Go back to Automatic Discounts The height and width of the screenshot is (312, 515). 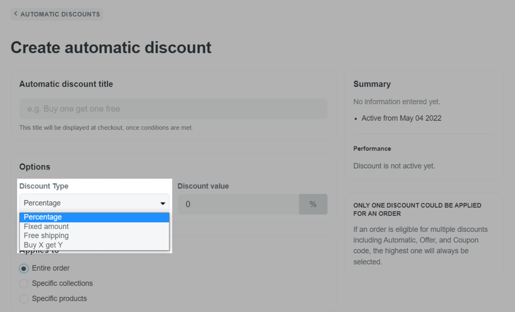(x=57, y=14)
